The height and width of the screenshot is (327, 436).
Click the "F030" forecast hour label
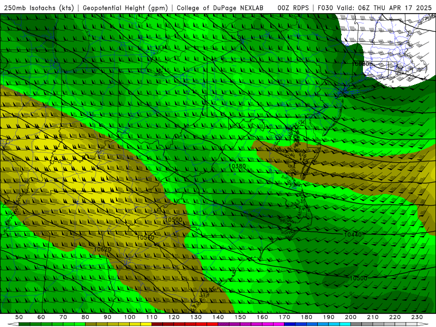325,8
